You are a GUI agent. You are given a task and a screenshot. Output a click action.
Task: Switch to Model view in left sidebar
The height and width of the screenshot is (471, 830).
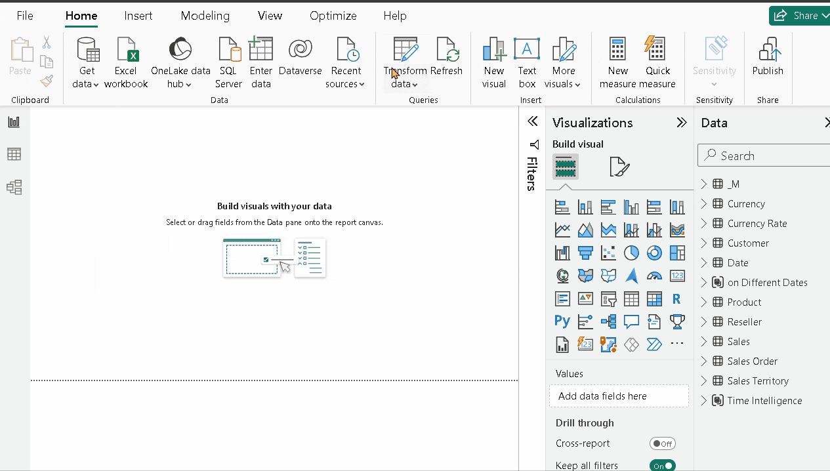(14, 188)
